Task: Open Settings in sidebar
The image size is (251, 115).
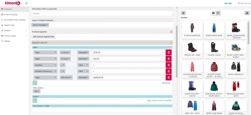Action: click(7, 41)
